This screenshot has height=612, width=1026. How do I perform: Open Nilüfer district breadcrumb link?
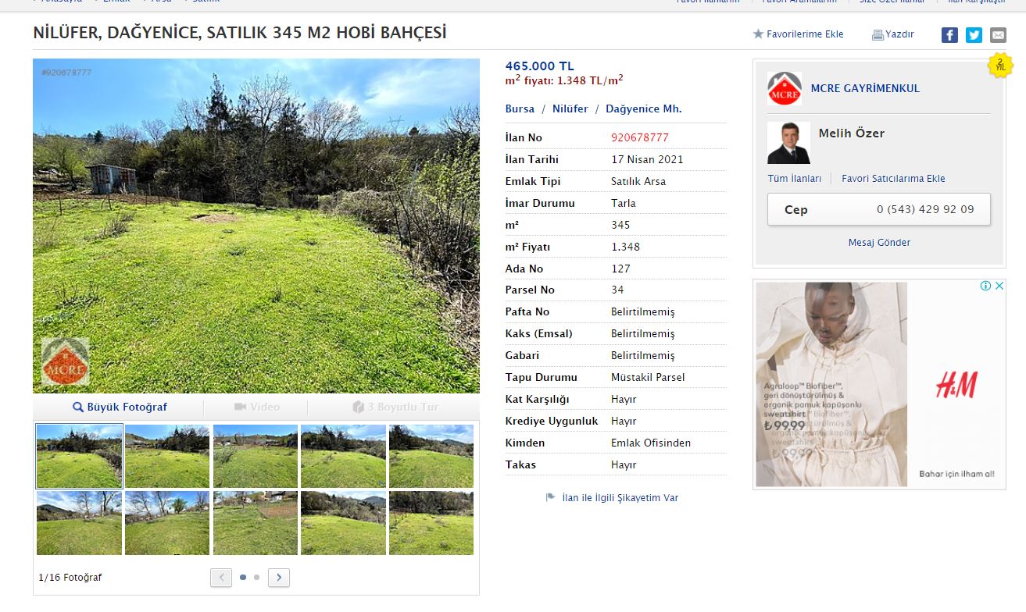(x=570, y=109)
